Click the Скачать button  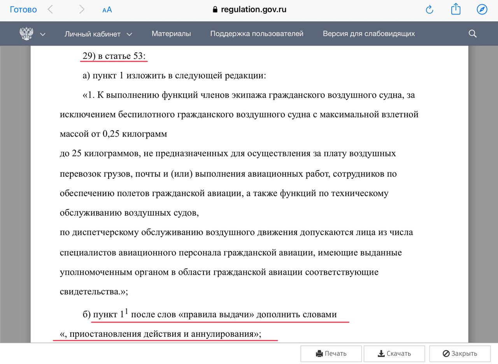tap(394, 353)
